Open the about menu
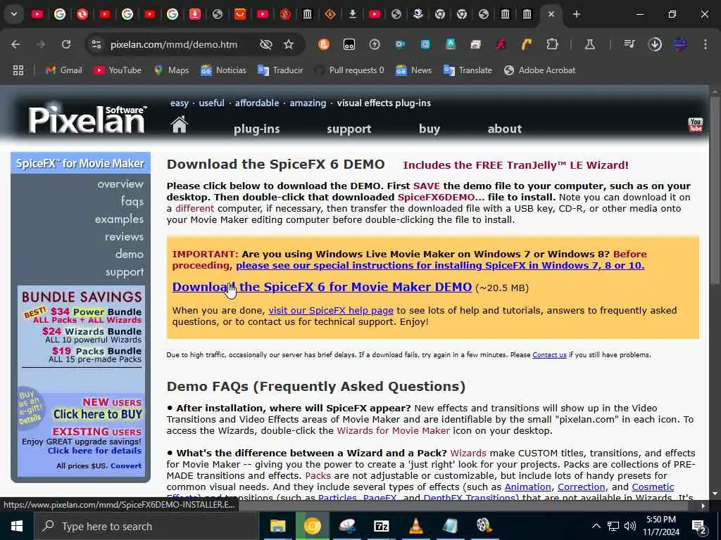The width and height of the screenshot is (721, 540). pyautogui.click(x=504, y=129)
